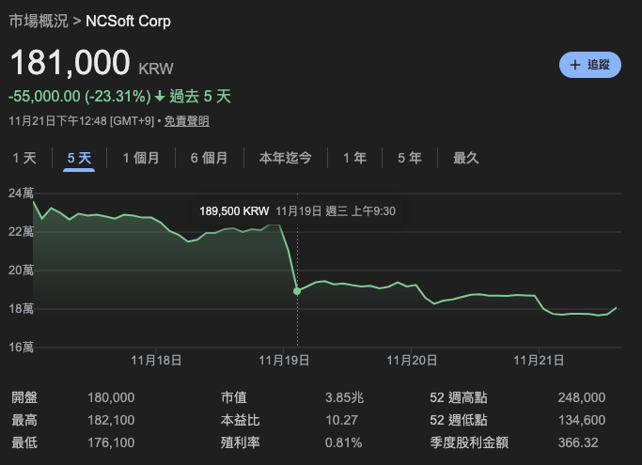
Task: Switch to the 6 個月 tab
Action: [210, 158]
